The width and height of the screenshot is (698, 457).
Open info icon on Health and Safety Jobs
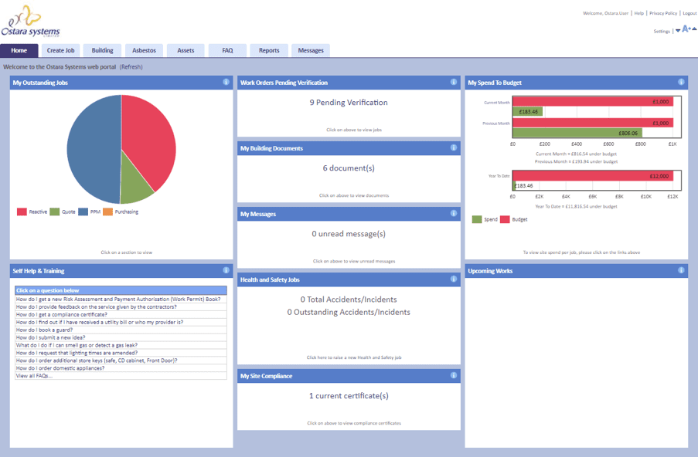pyautogui.click(x=454, y=279)
